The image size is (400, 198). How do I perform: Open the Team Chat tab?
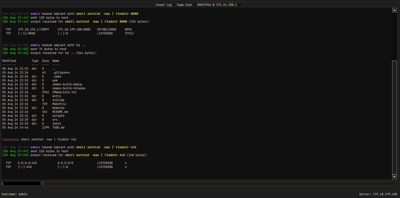click(184, 5)
